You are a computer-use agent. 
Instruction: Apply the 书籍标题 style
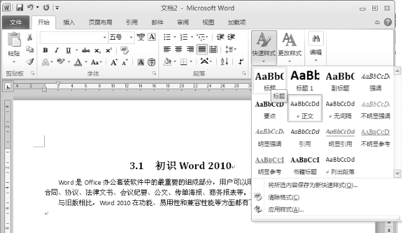coord(305,164)
